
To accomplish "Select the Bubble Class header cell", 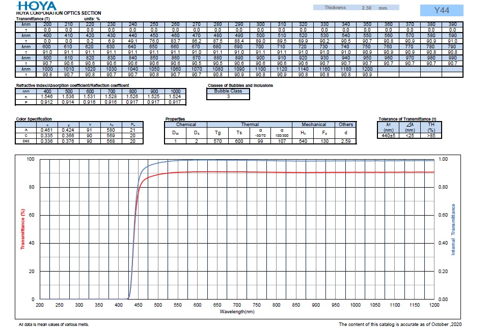I will pos(228,91).
